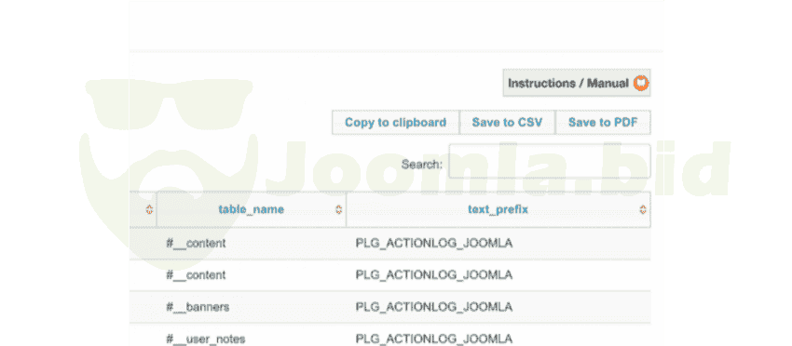Viewport: 792px width, 346px height.
Task: Click the orange book icon beside Manual
Action: pos(641,83)
